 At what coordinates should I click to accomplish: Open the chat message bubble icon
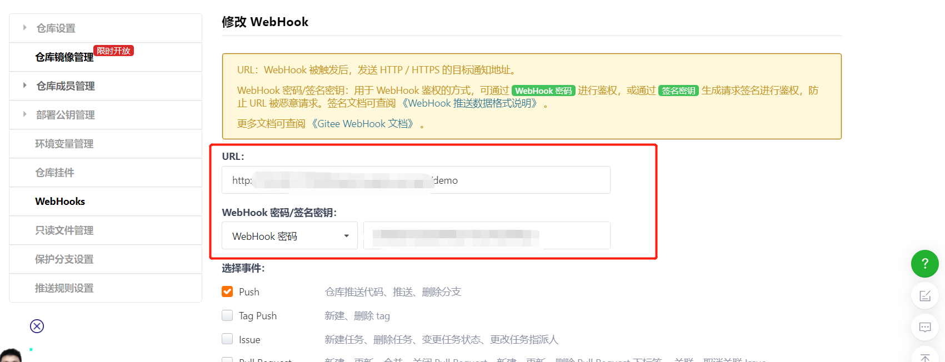click(x=924, y=327)
